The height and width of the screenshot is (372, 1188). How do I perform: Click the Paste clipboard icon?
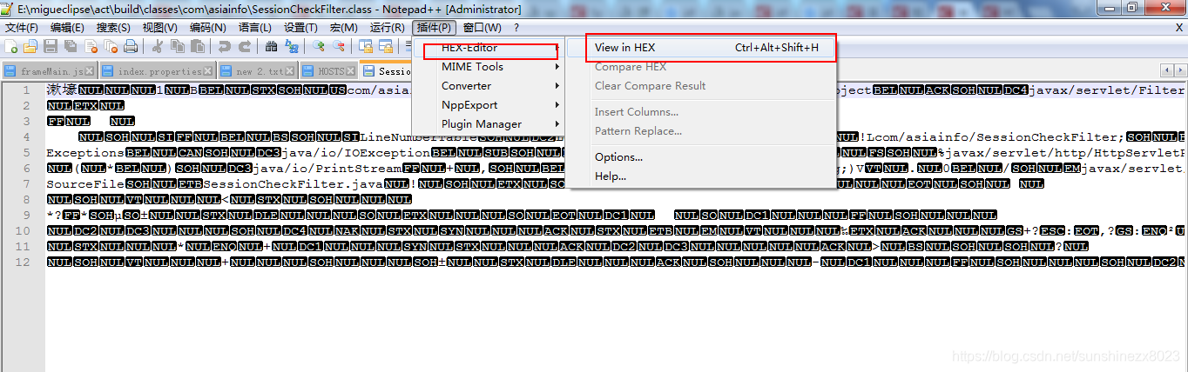198,46
